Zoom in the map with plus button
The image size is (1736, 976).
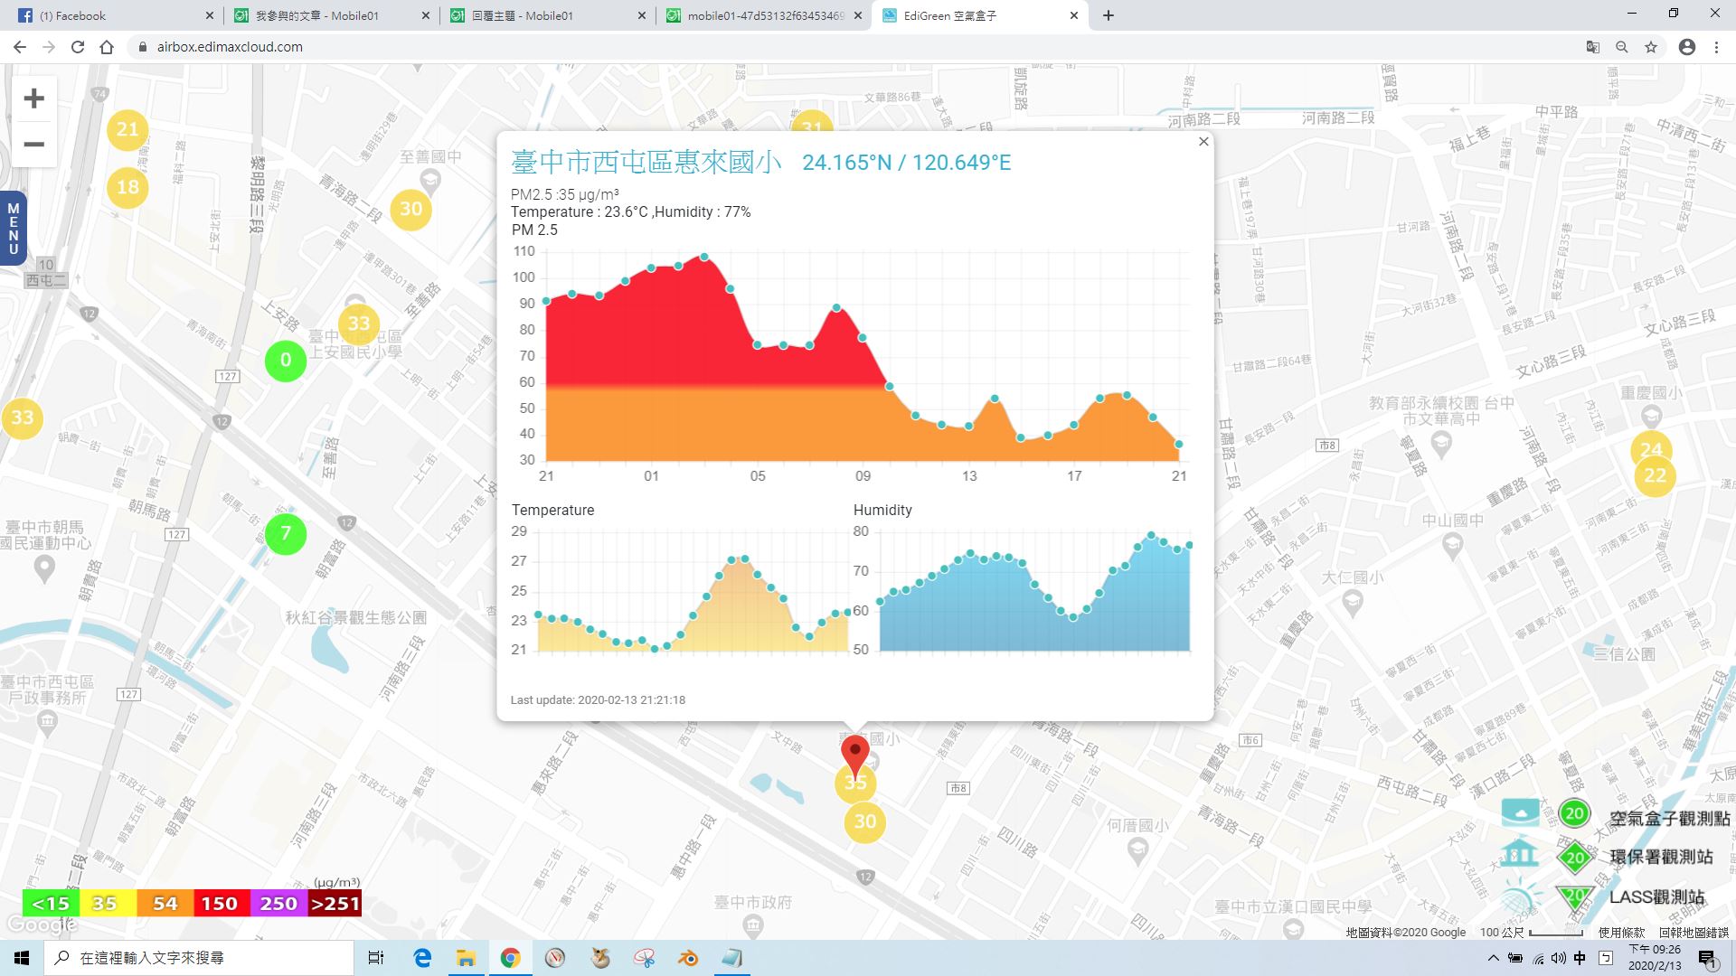click(34, 99)
